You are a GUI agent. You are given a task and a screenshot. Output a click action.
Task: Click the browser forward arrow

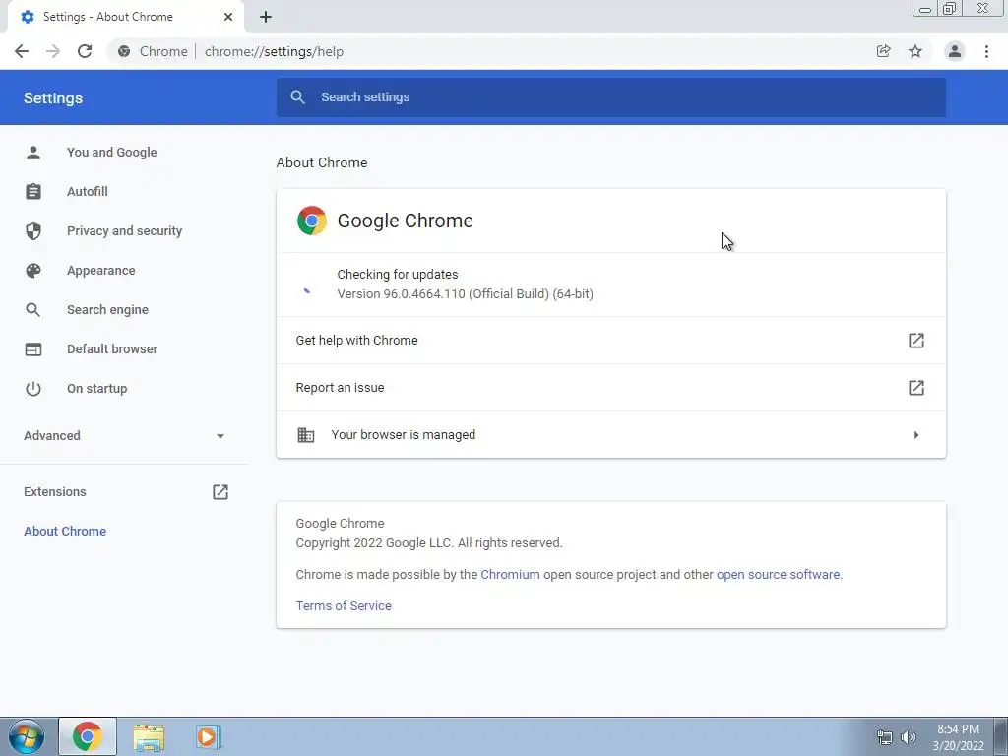coord(53,51)
